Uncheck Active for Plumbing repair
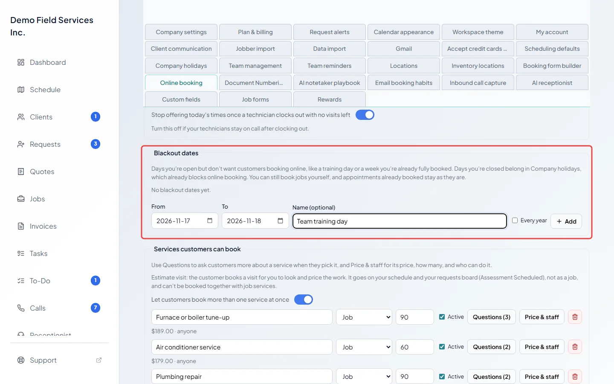 tap(442, 376)
